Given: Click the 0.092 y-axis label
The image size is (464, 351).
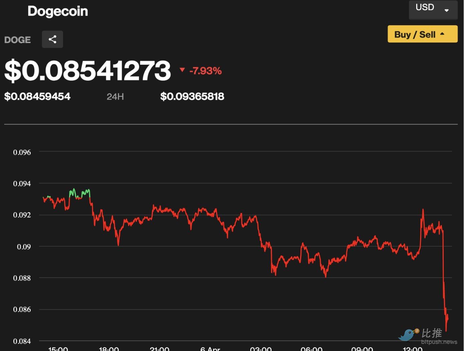Looking at the screenshot, I should [22, 215].
